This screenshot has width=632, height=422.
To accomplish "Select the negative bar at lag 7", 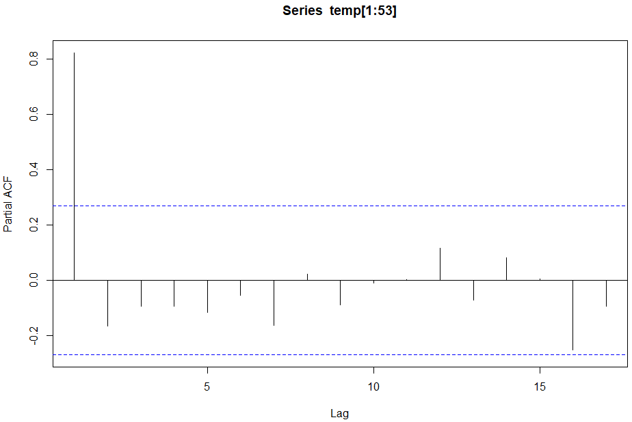I will pos(274,303).
